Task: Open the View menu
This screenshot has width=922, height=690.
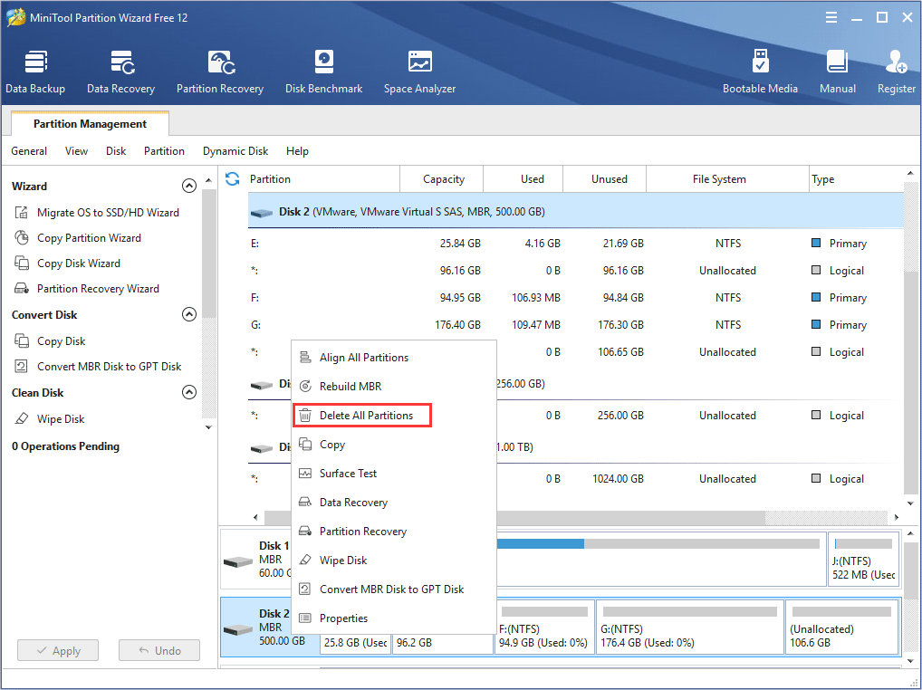Action: [x=76, y=151]
